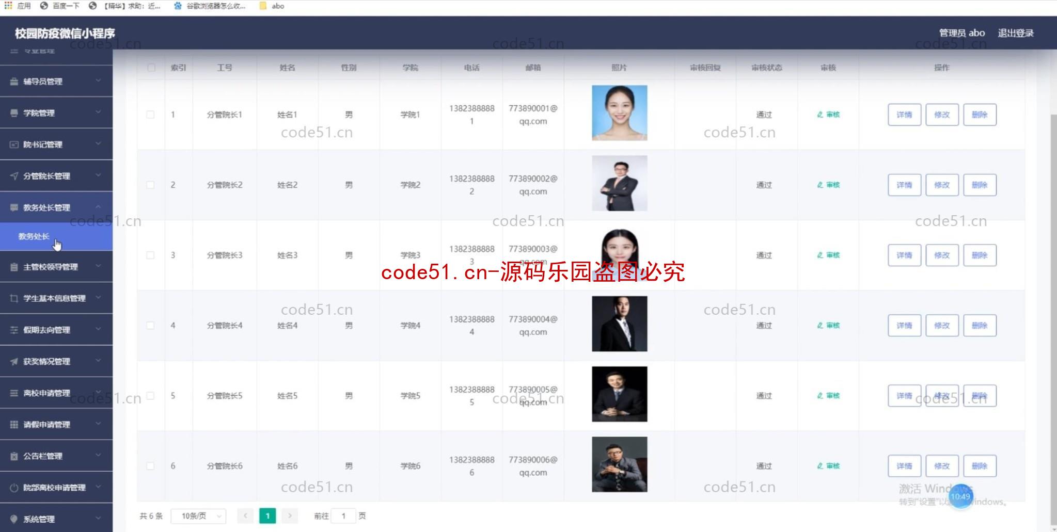Open the browser apps grid icon
Image resolution: width=1057 pixels, height=532 pixels.
(8, 6)
